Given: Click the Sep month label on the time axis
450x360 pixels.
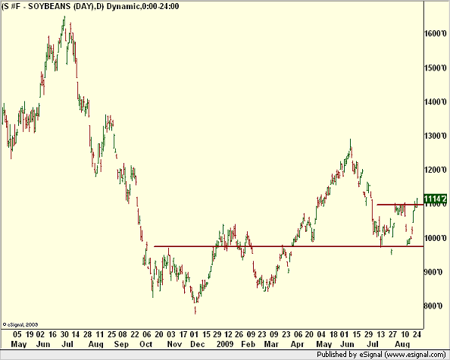Looking at the screenshot, I should coord(121,344).
